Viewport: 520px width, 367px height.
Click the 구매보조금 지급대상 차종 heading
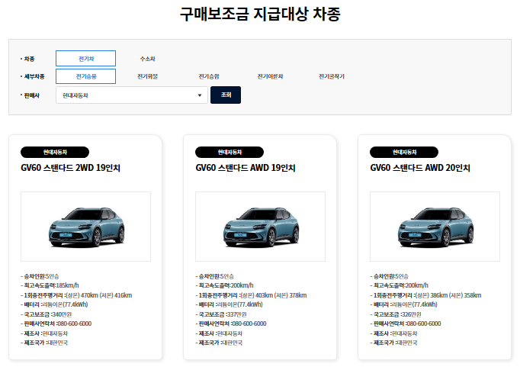(260, 14)
